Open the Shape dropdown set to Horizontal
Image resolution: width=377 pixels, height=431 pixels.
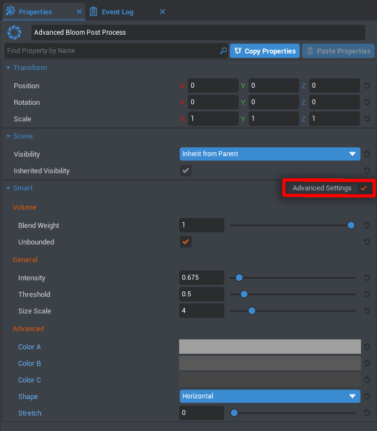click(270, 396)
